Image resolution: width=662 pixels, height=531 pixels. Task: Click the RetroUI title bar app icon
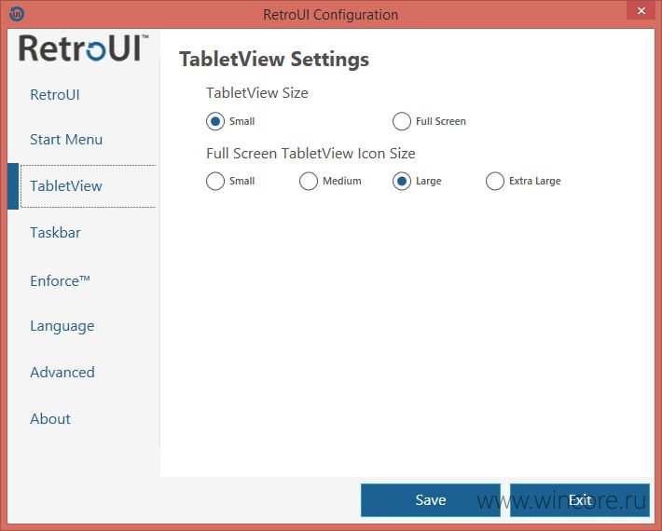(x=17, y=14)
